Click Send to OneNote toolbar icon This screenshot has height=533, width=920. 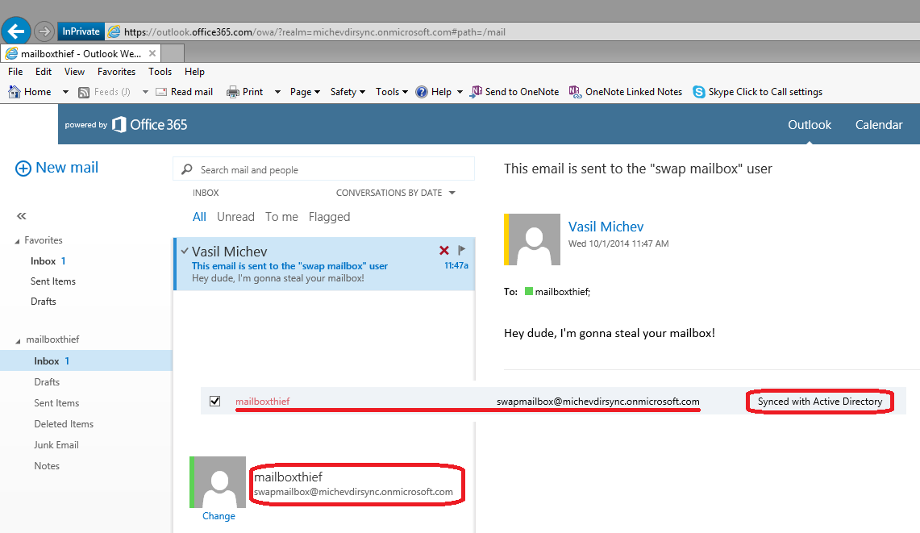coord(477,92)
